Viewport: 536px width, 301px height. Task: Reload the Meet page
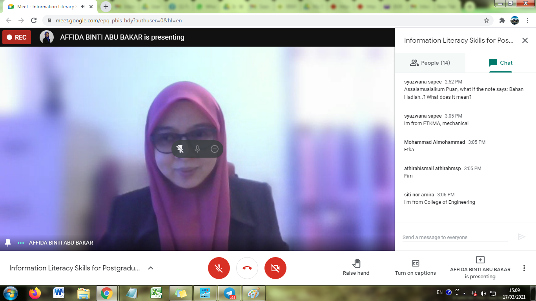click(34, 20)
